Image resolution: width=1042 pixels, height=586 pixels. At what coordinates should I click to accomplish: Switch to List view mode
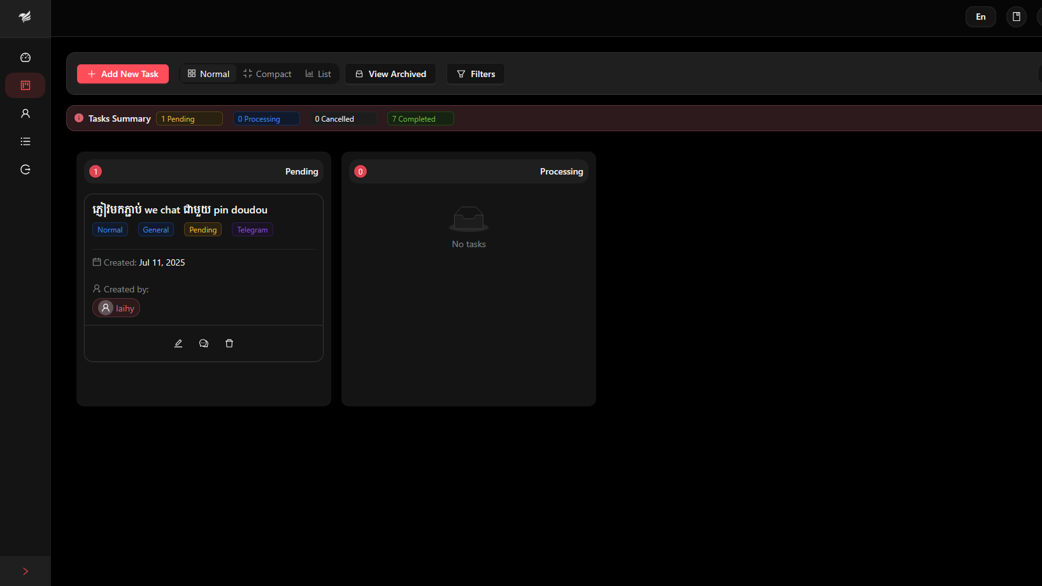tap(318, 73)
